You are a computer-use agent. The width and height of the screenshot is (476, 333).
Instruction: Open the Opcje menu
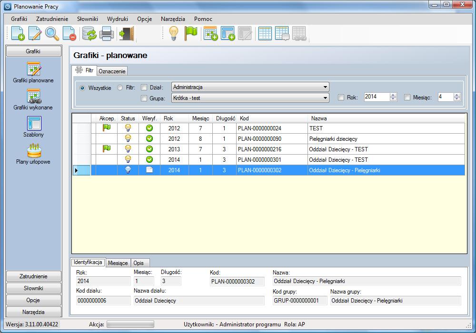[x=145, y=19]
